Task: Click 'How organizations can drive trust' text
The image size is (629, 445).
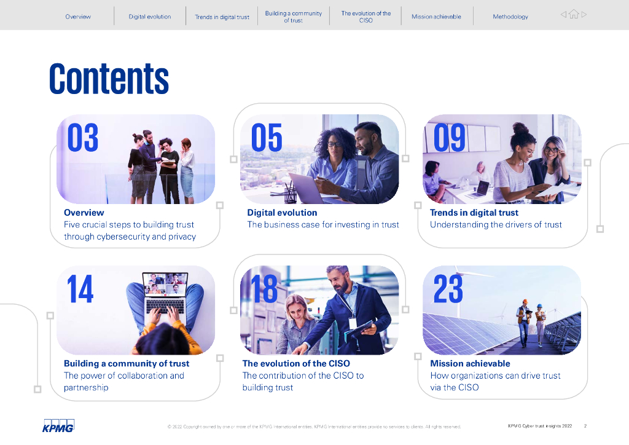Action: coord(496,376)
